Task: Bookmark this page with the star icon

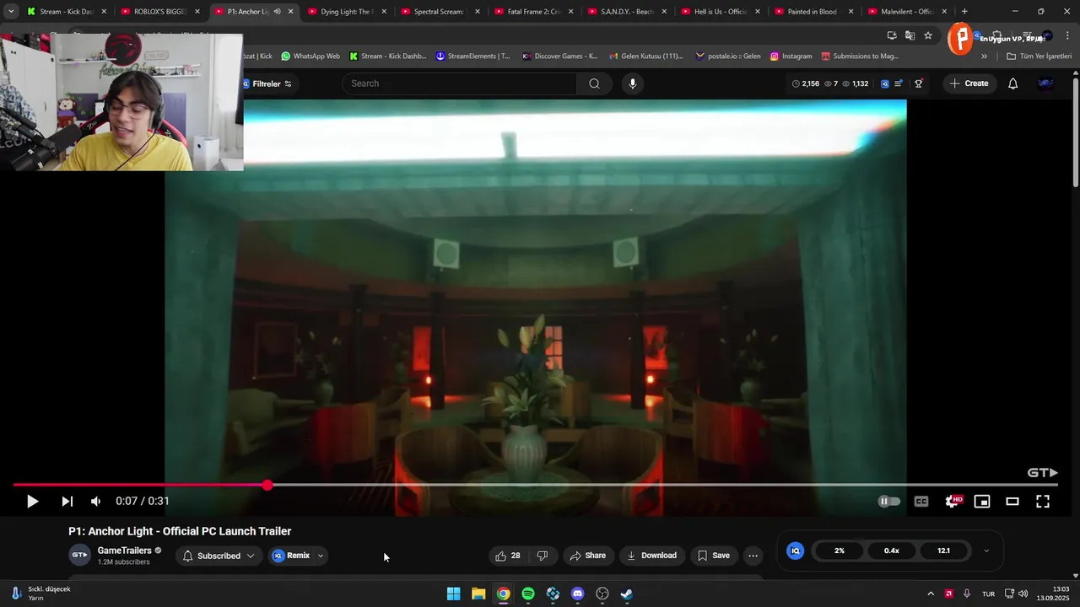Action: pyautogui.click(x=928, y=35)
